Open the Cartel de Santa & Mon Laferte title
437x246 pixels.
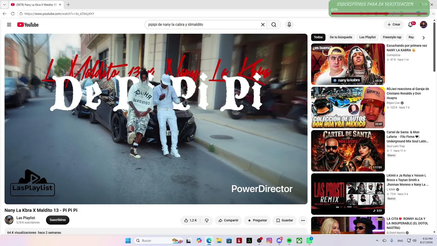(407, 137)
